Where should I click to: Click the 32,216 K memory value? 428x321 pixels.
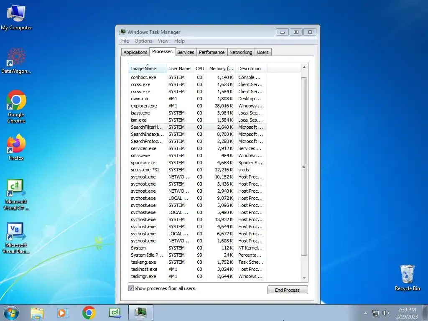tap(224, 170)
